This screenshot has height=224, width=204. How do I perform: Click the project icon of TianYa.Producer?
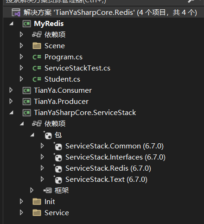[x=27, y=102]
